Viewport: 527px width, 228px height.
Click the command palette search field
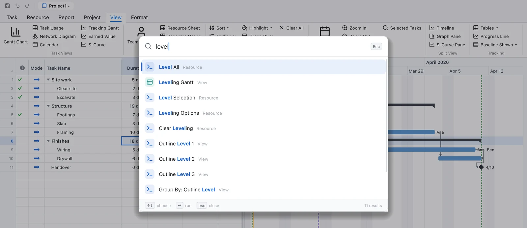[x=262, y=47]
